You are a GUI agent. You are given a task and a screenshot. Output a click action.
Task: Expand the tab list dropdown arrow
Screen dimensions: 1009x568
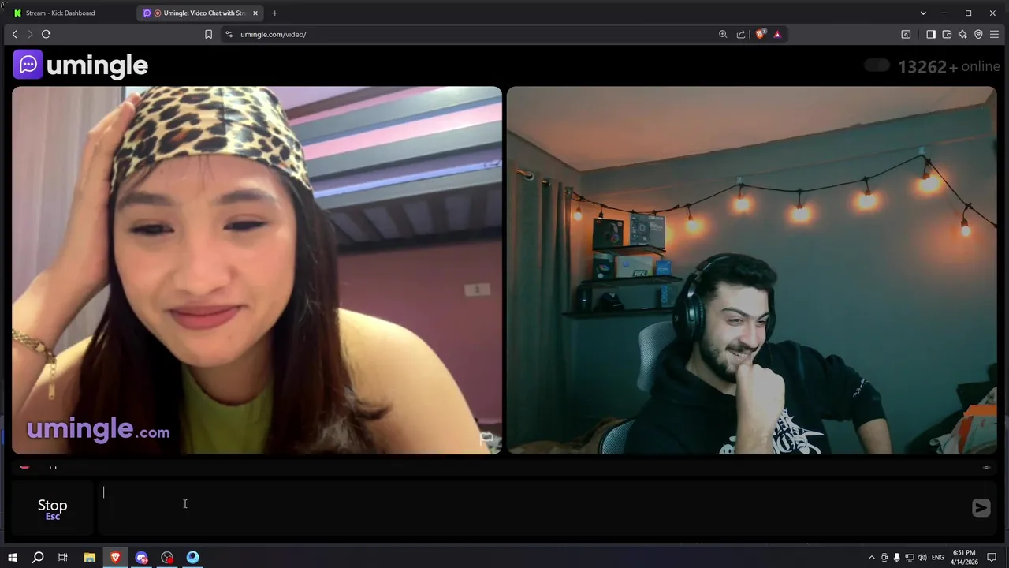[923, 13]
